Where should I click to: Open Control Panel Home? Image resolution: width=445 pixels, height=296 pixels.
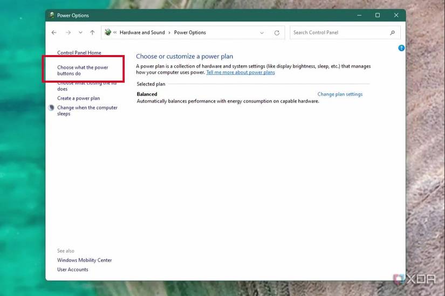[79, 53]
